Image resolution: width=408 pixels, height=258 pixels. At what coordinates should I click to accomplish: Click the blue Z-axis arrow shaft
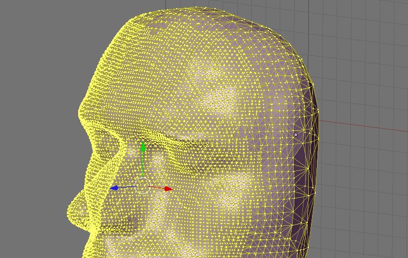(127, 187)
